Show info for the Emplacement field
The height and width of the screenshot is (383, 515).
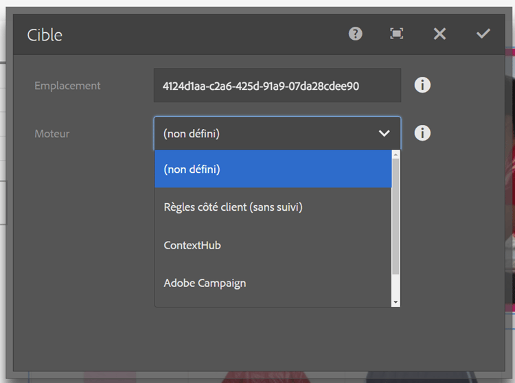click(422, 85)
